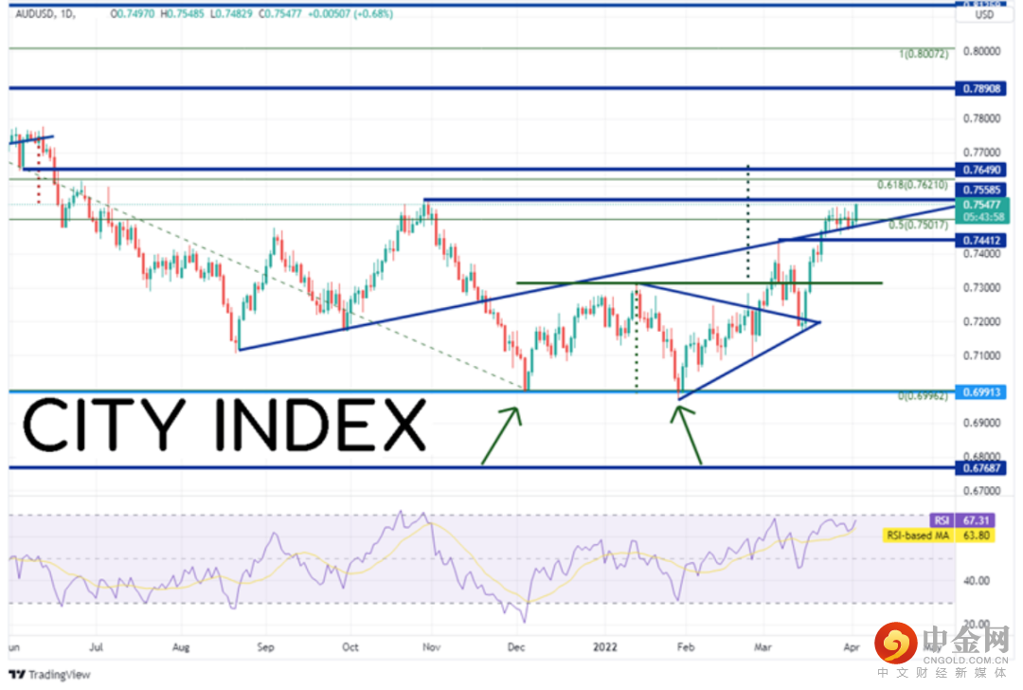Click the 0.78908 price label

tap(981, 88)
